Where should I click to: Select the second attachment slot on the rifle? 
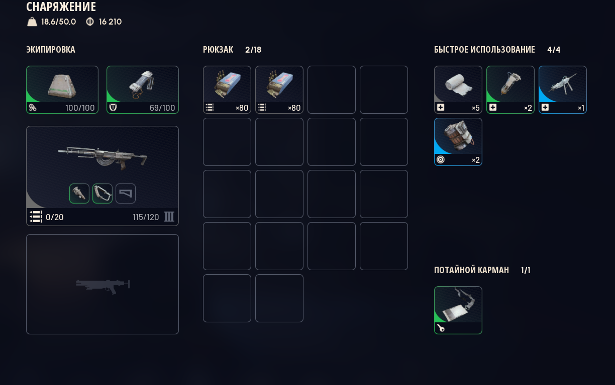point(102,194)
